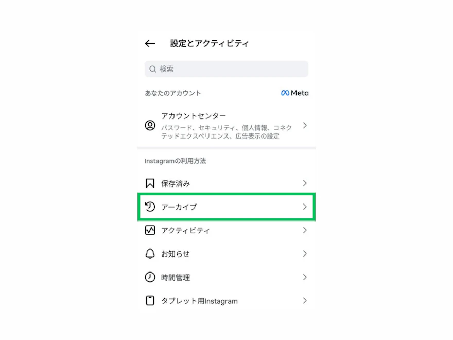
Task: Focus the 検索 search field
Action: click(x=226, y=69)
